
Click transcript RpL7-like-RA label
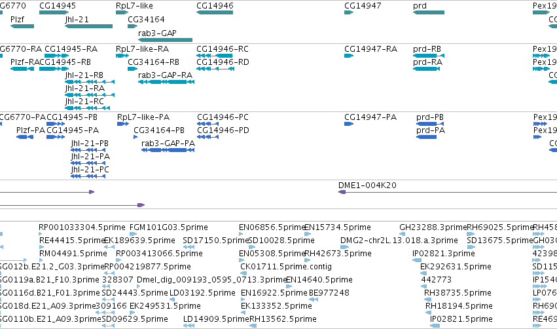[142, 48]
